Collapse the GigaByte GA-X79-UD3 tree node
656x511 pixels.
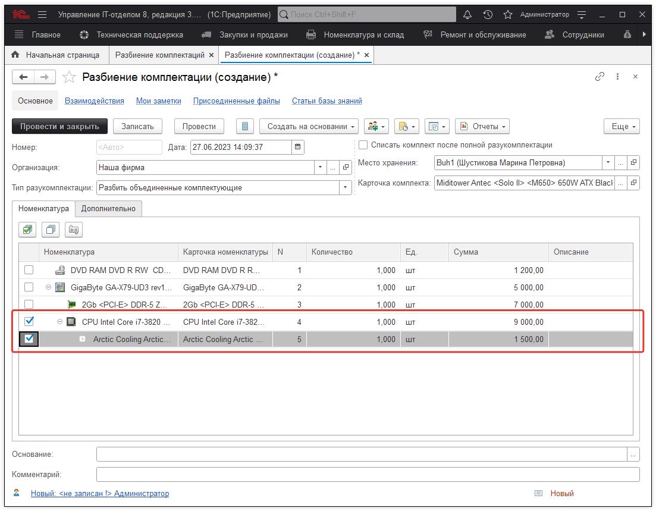(x=49, y=287)
